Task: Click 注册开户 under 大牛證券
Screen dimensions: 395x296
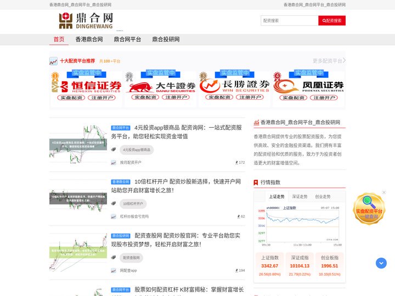Action: [x=176, y=97]
